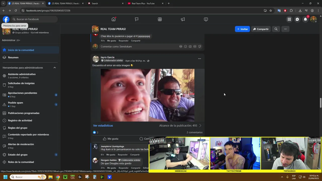Like Jeanpierre Llumiquinga's comment

click(x=111, y=155)
